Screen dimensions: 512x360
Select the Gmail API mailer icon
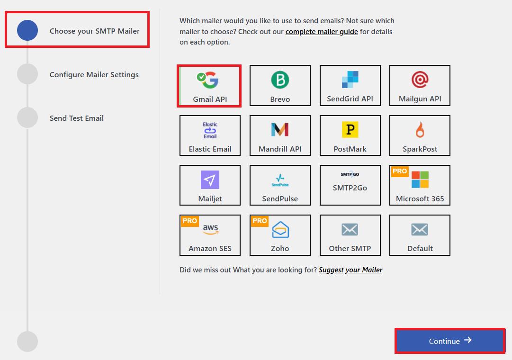210,81
